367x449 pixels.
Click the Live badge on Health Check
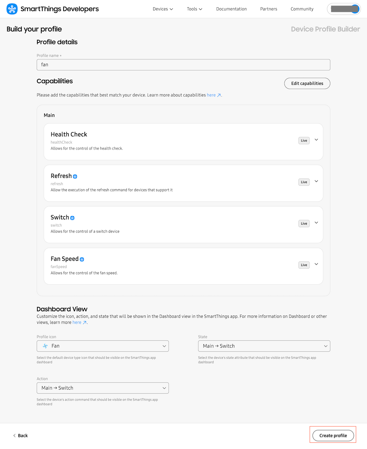(304, 140)
